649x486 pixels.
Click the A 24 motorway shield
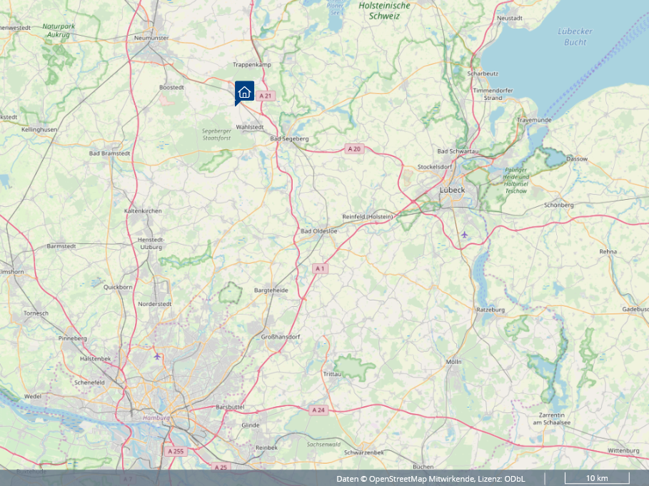(318, 410)
